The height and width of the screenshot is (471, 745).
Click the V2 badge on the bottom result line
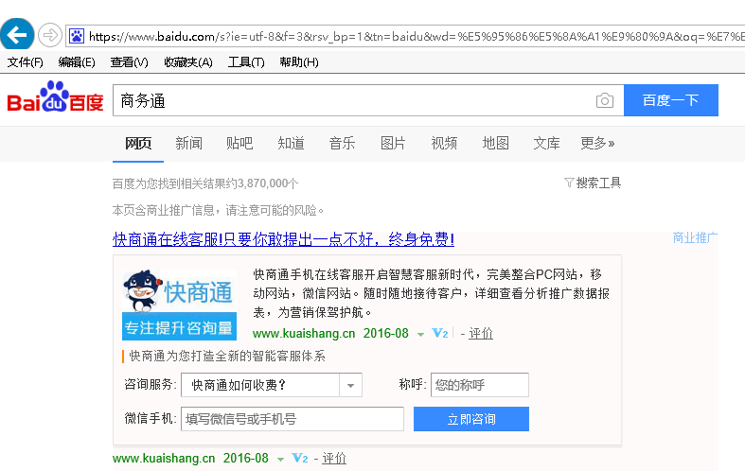click(x=300, y=458)
